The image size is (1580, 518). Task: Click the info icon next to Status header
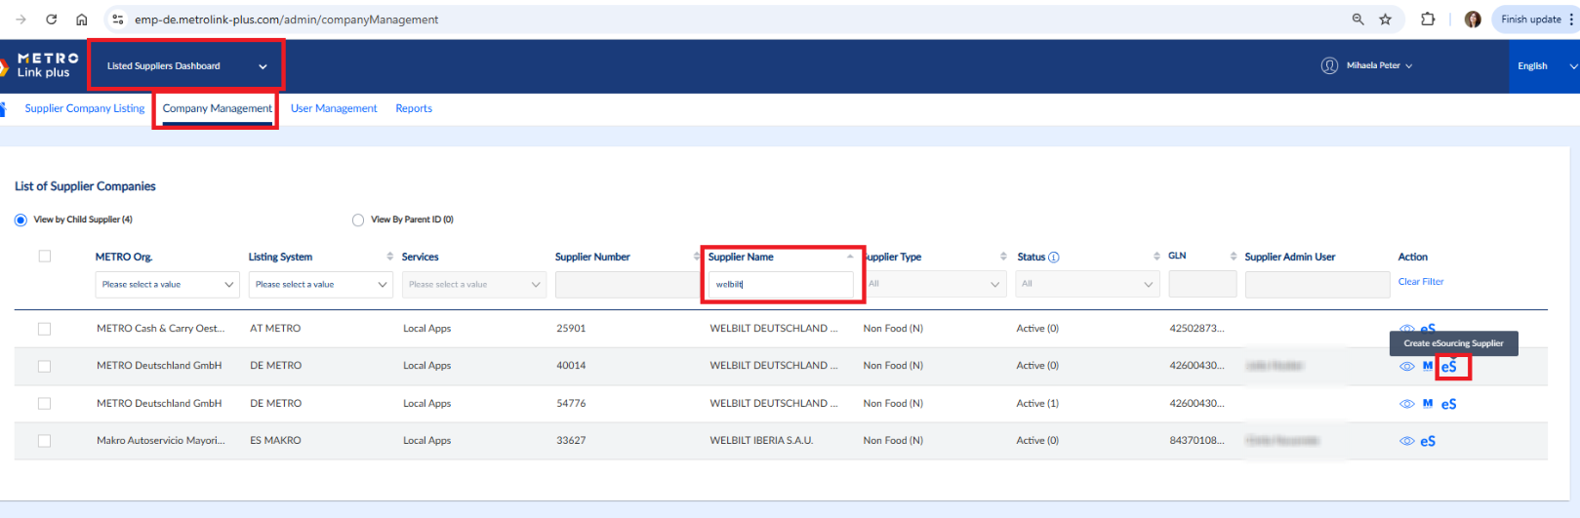[1054, 258]
